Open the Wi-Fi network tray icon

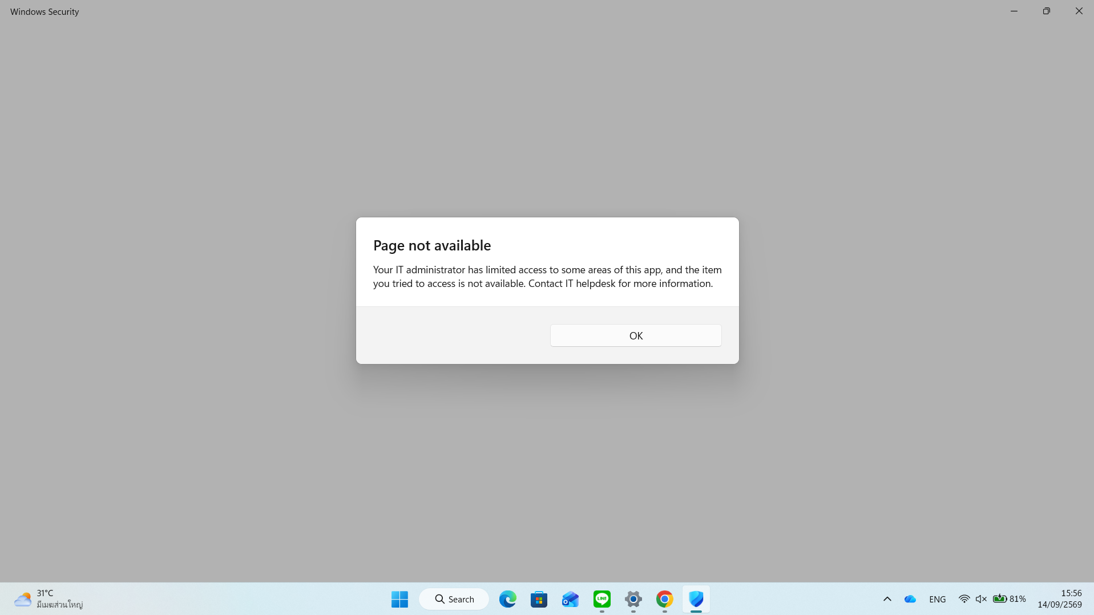(964, 599)
